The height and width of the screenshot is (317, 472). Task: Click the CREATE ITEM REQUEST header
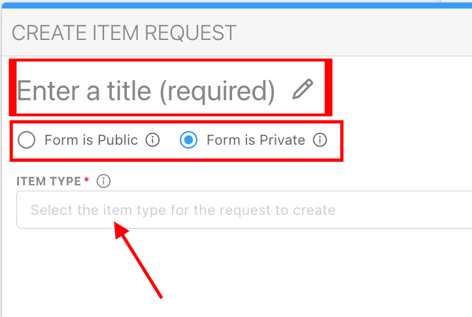pyautogui.click(x=124, y=32)
